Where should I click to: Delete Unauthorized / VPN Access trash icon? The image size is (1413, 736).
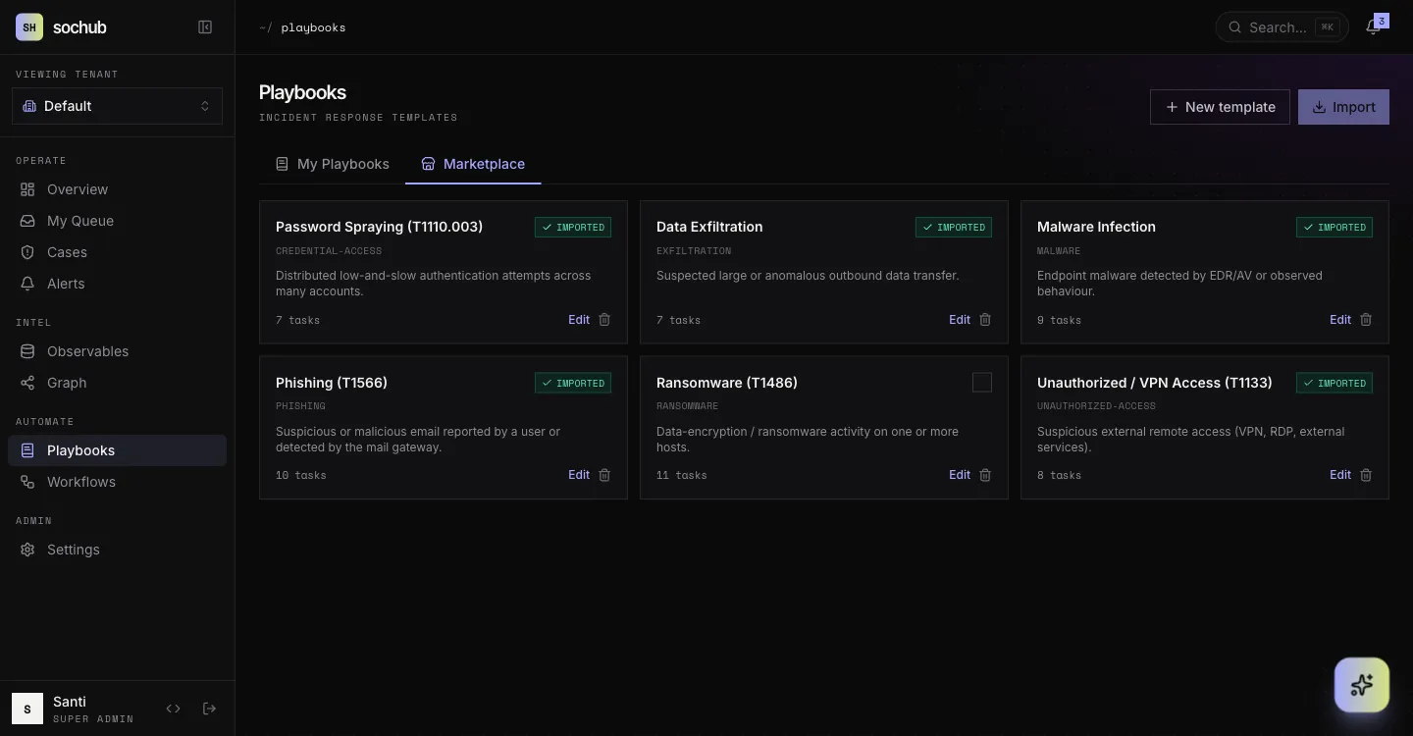tap(1366, 475)
